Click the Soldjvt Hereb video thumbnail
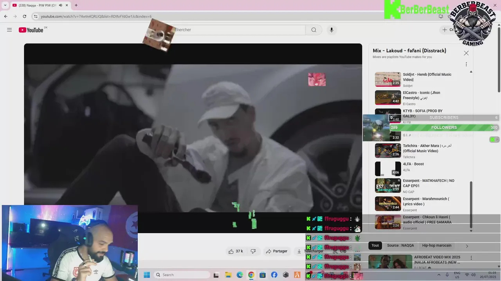The height and width of the screenshot is (281, 501). pos(388,79)
